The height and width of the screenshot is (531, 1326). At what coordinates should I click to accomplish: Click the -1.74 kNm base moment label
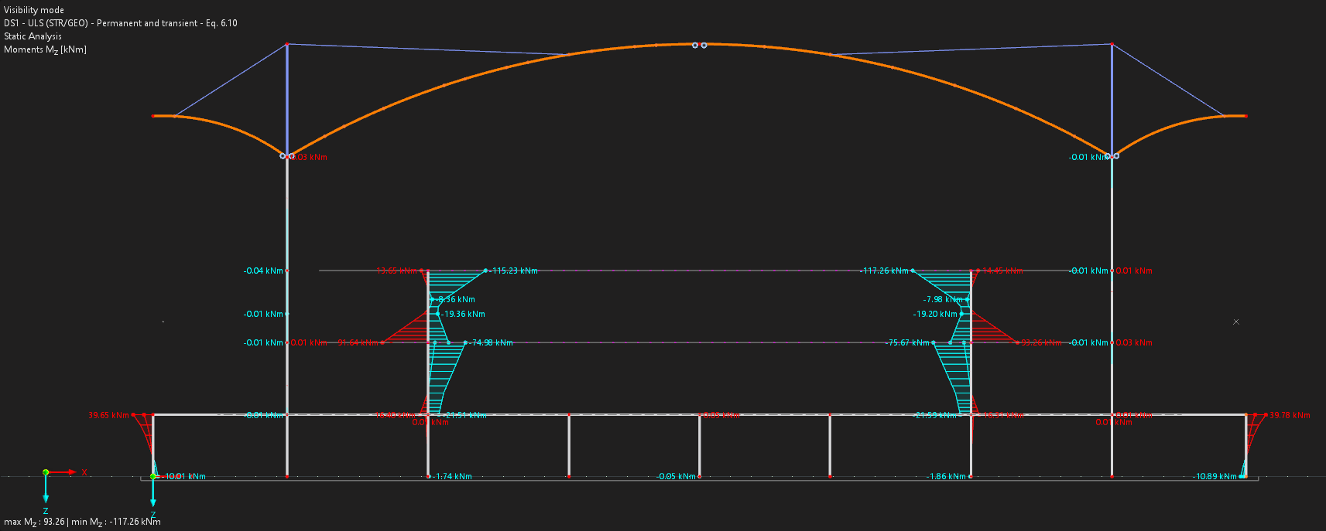[x=454, y=477]
